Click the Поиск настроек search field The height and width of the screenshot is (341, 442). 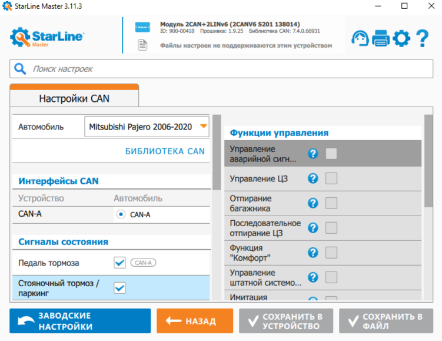click(x=221, y=69)
